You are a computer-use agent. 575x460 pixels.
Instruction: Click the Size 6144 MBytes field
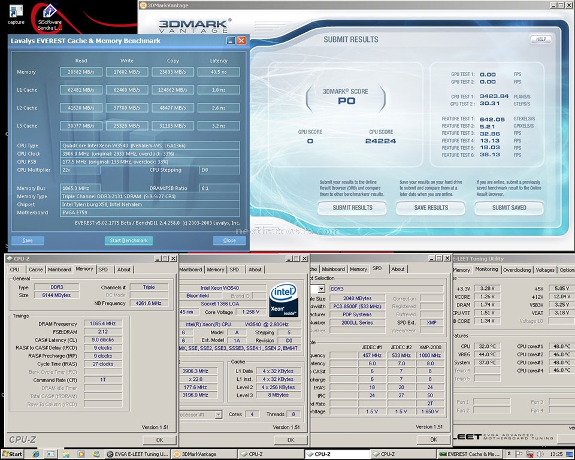point(56,295)
